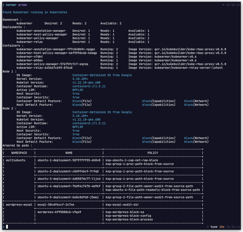Select pod 'mysql-58cdf6ccf-2c7n6'

point(56,205)
